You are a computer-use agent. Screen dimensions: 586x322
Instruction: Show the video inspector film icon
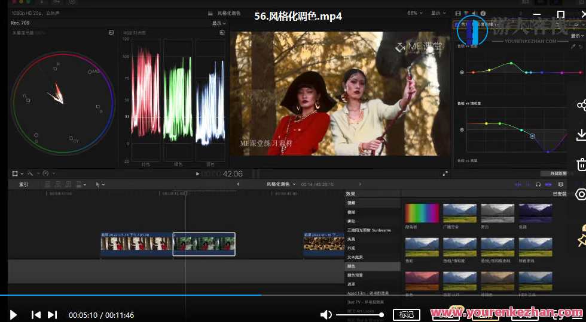(x=458, y=13)
